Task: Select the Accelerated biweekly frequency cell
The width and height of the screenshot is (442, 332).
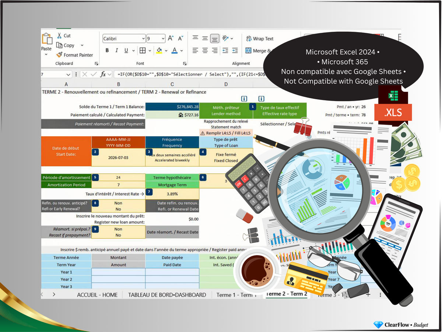Action: 172,157
